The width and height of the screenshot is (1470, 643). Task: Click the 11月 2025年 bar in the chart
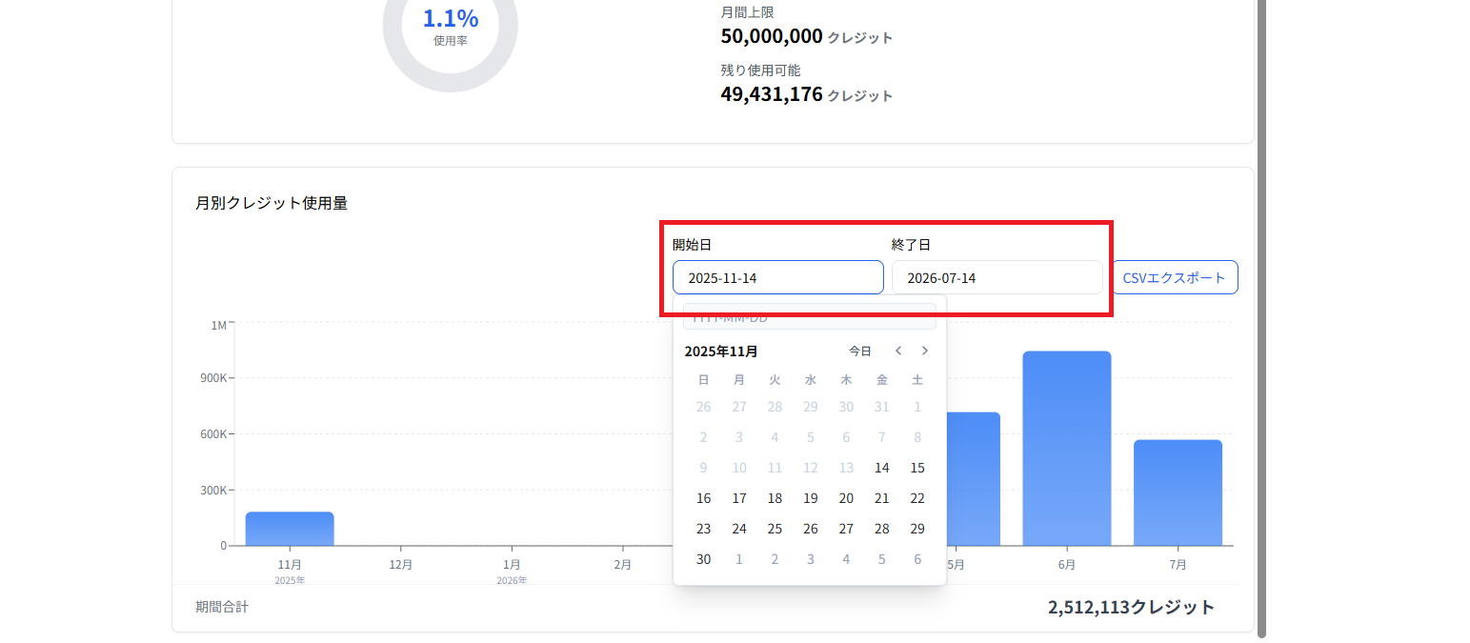(290, 529)
